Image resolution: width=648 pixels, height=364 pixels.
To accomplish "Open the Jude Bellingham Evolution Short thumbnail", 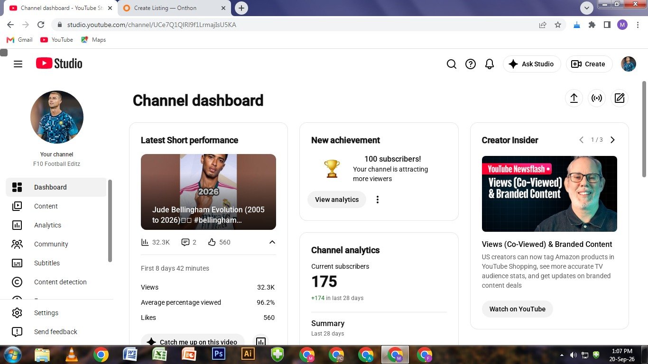I will (x=208, y=192).
